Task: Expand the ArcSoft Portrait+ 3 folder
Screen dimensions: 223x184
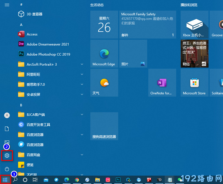Action: (x=82, y=64)
